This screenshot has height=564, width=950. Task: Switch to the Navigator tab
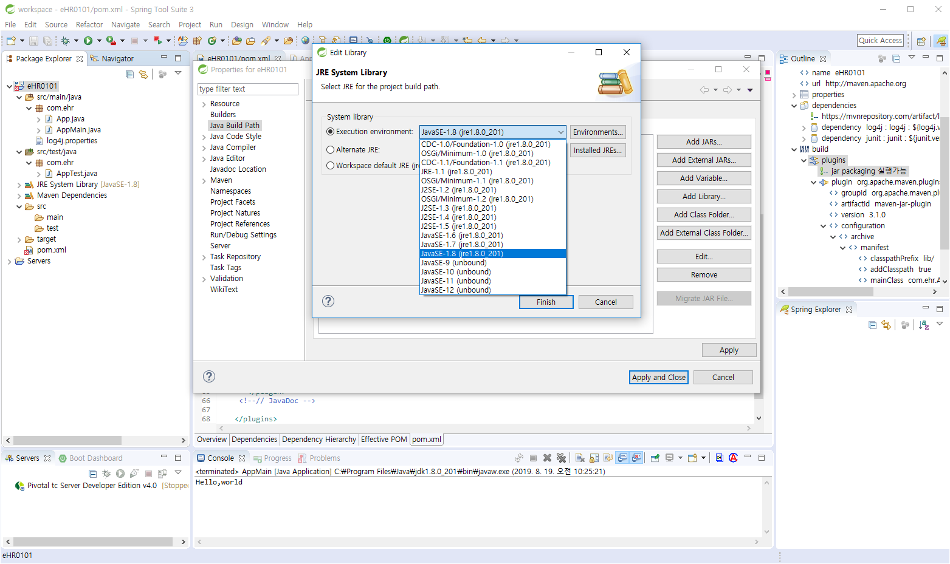click(x=112, y=59)
